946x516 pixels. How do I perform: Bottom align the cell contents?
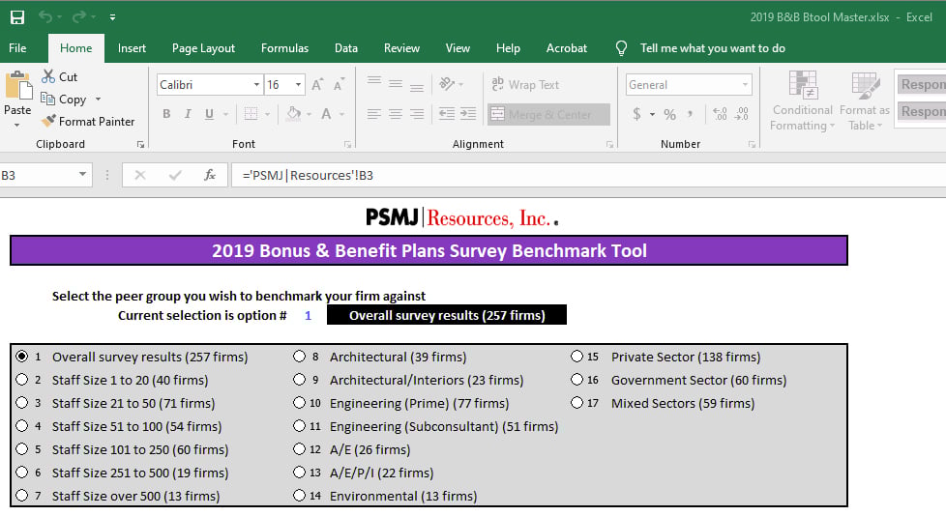(x=417, y=87)
